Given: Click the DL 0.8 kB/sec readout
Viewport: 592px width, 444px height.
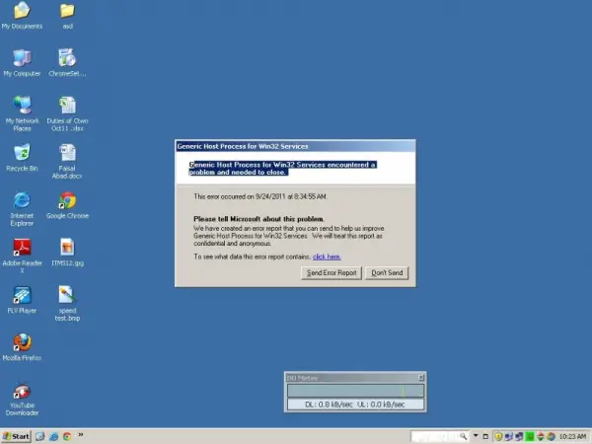Looking at the screenshot, I should pos(329,405).
